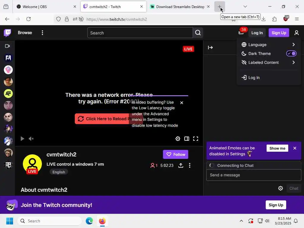Share the stream via upload icon
The image size is (304, 228).
tap(181, 165)
